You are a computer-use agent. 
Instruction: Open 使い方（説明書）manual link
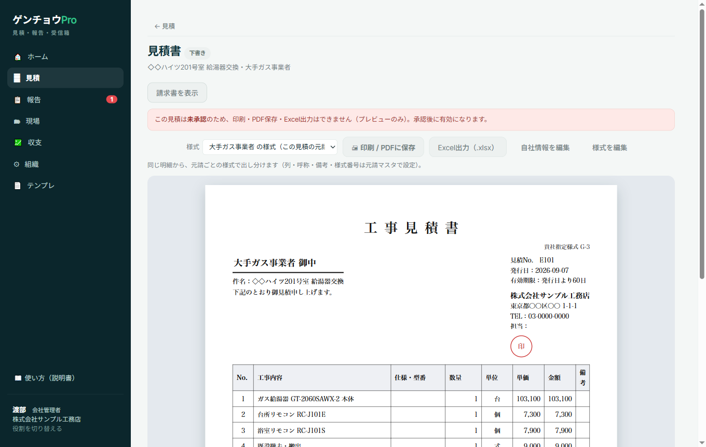click(65, 378)
